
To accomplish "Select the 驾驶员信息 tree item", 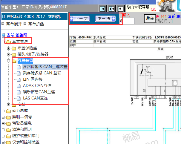I will [x=22, y=123].
